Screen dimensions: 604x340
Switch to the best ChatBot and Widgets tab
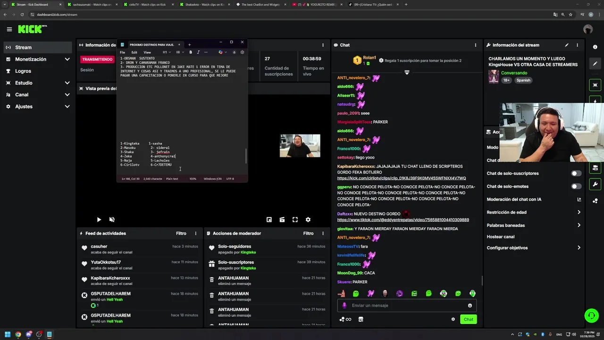[261, 5]
